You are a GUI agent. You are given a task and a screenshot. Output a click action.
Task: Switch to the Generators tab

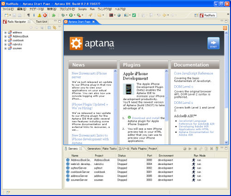tap(94, 149)
